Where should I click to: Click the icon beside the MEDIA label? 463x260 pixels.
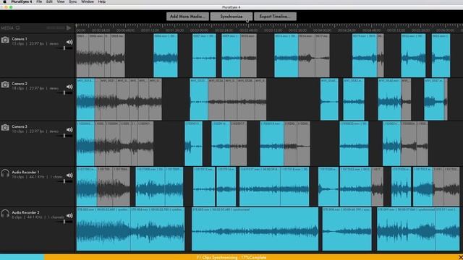click(x=17, y=27)
